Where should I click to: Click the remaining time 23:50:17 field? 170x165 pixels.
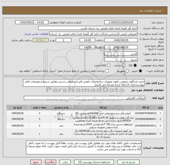coord(41,40)
